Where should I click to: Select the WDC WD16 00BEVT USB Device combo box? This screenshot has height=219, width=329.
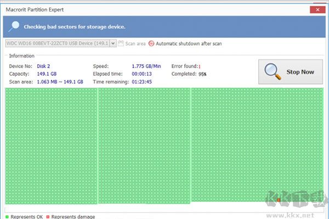[x=61, y=43]
